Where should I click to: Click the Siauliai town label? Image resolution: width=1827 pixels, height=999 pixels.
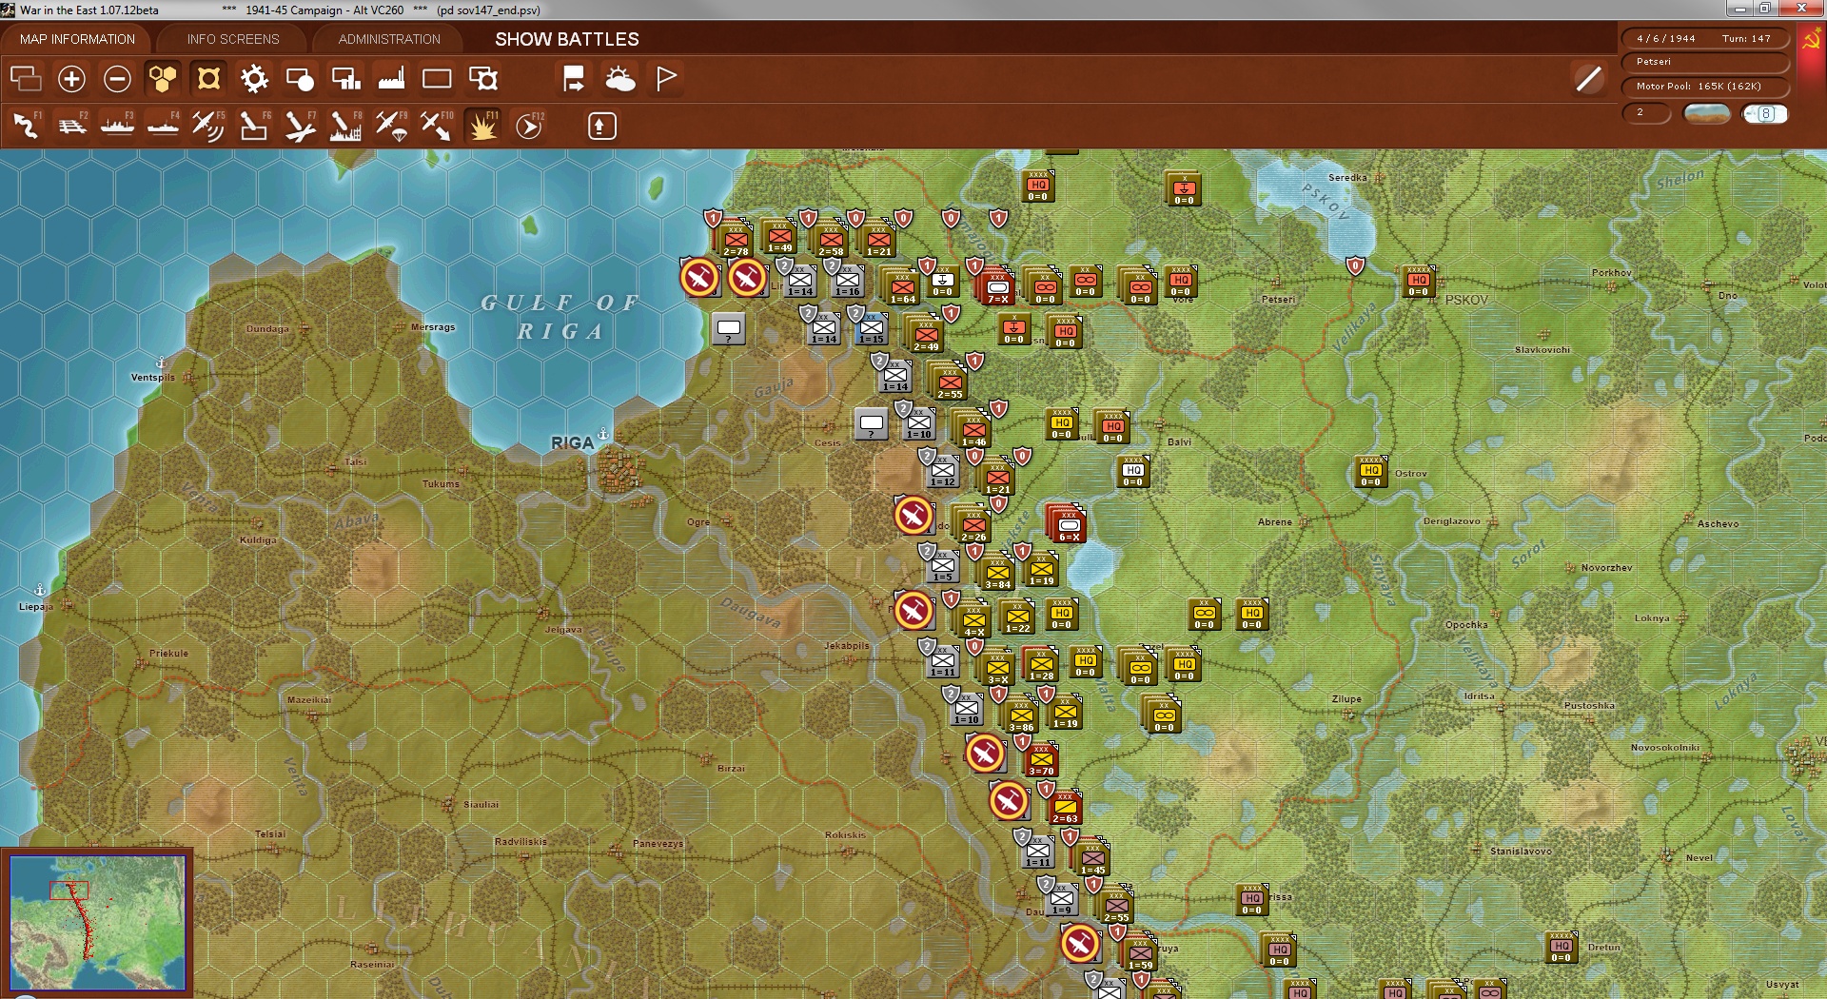point(481,805)
